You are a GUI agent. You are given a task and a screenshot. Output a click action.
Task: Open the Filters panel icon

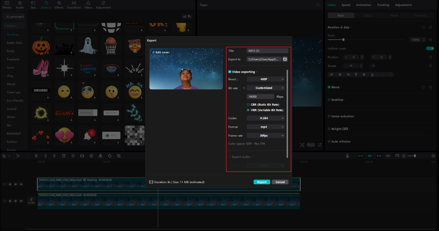[88, 5]
